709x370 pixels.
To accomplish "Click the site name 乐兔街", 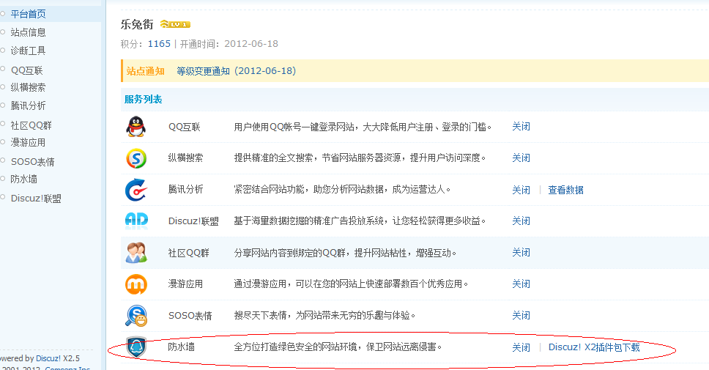I will 137,24.
